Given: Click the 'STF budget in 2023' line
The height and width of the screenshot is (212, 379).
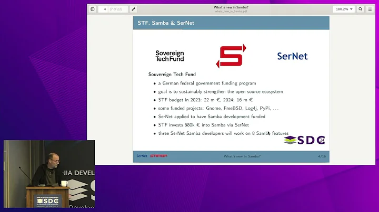Looking at the screenshot, I should pyautogui.click(x=205, y=100).
